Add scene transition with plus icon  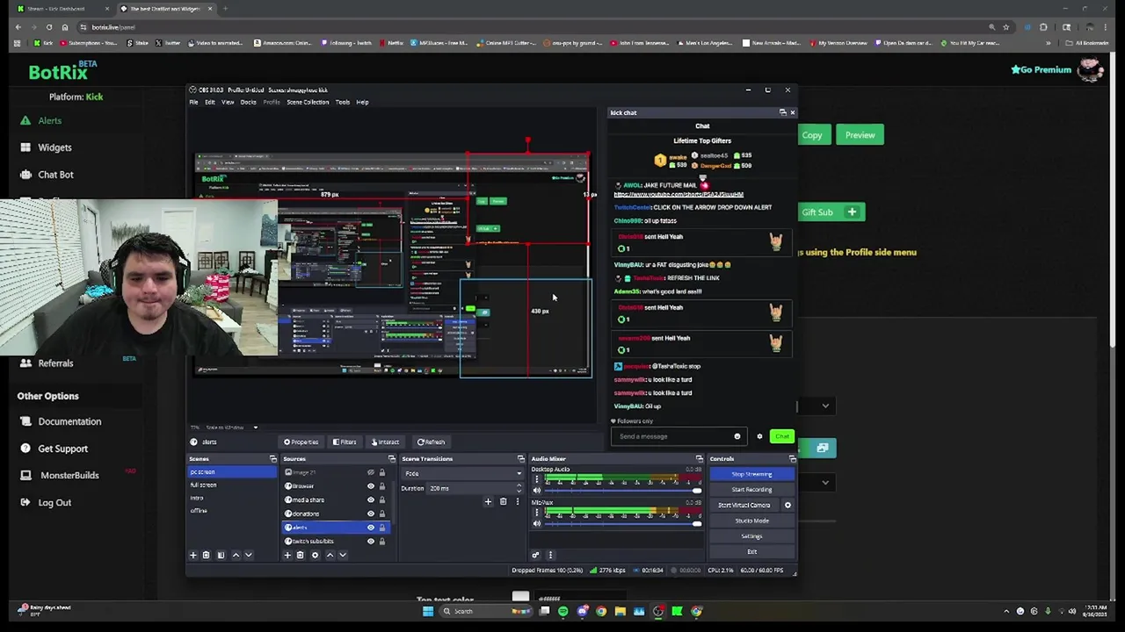[488, 502]
